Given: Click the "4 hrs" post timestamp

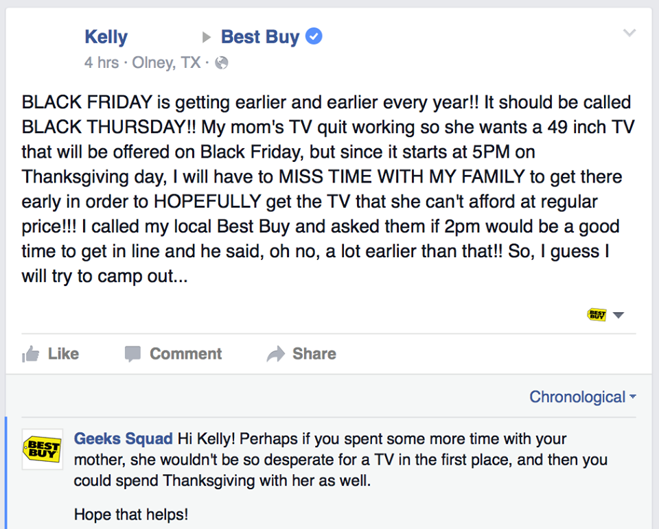Looking at the screenshot, I should (102, 62).
